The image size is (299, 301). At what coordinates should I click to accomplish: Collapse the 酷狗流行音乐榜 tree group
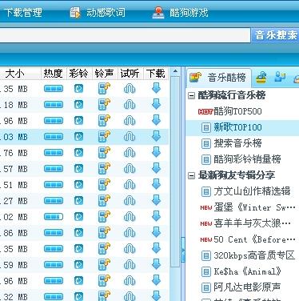[192, 95]
